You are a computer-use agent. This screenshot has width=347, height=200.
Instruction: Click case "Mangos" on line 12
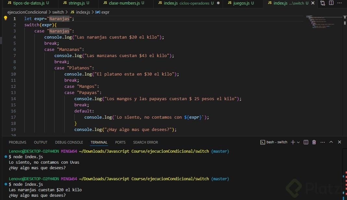[x=82, y=87]
